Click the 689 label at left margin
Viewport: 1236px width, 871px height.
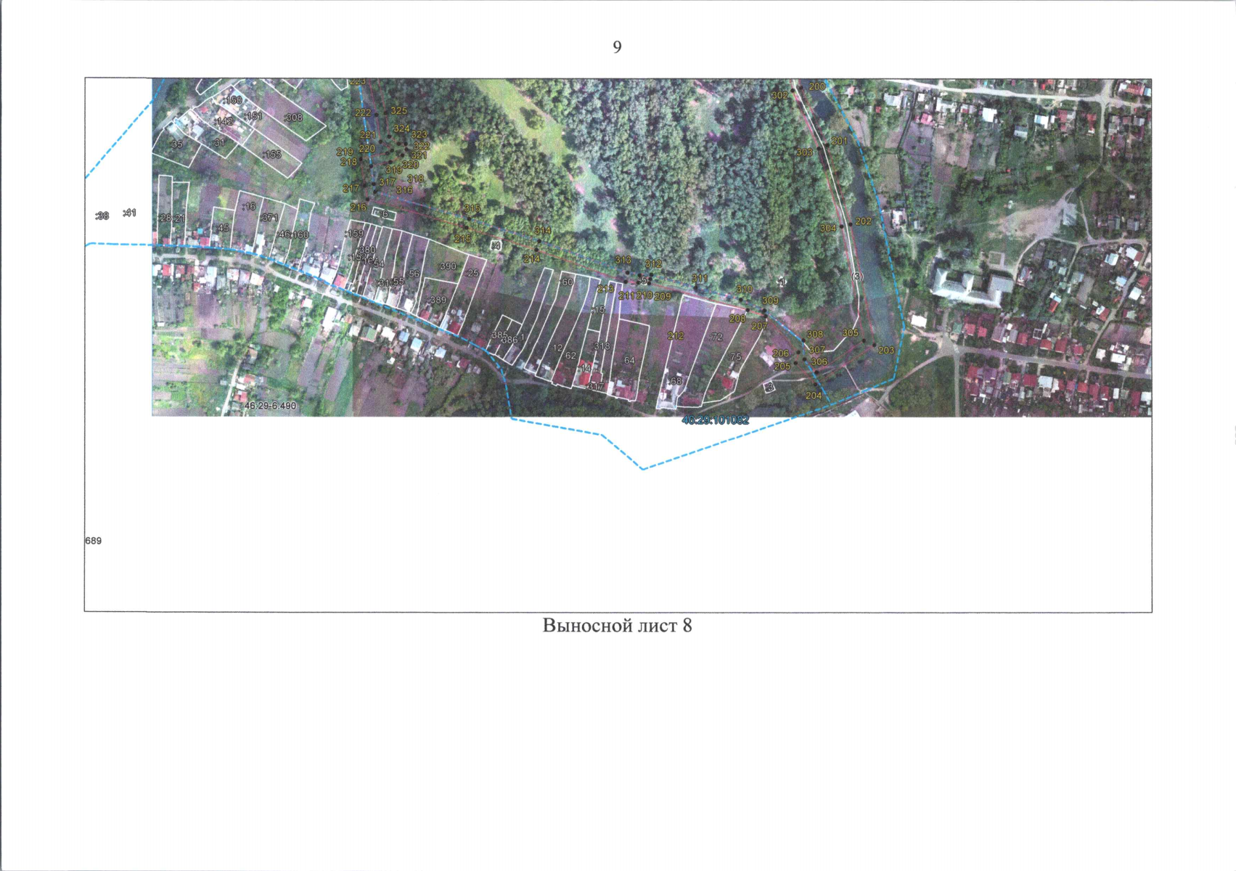coord(94,541)
